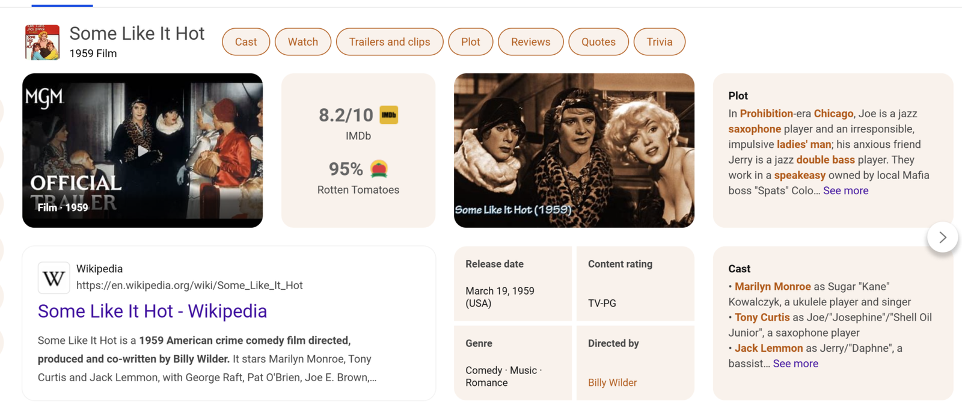Expand the Plot text with See more
The image size is (962, 407).
845,191
